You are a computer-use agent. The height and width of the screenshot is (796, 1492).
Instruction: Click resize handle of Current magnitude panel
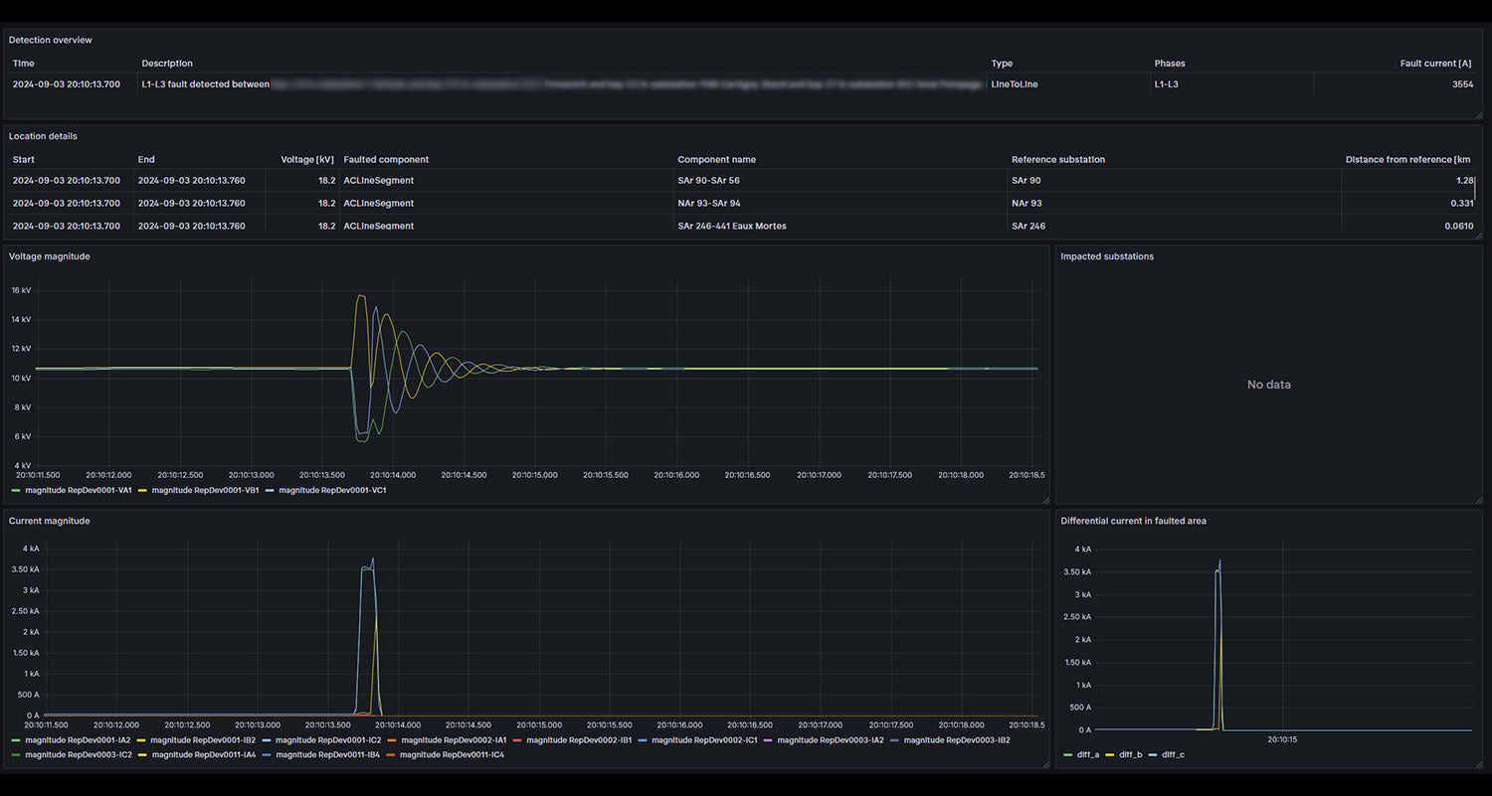coord(1045,764)
